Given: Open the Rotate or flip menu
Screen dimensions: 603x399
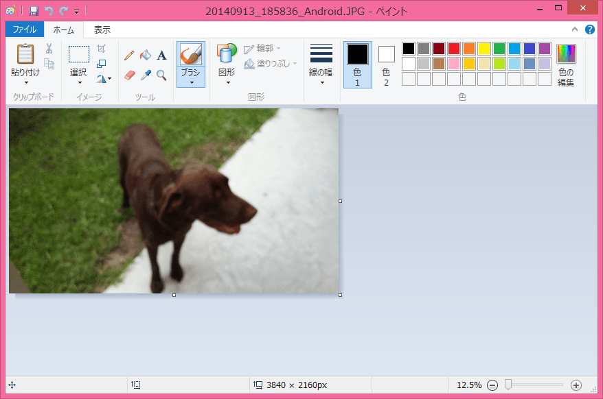Looking at the screenshot, I should [x=104, y=79].
